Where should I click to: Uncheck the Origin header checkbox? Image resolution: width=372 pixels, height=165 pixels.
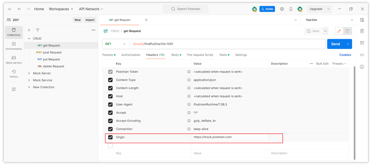tap(110, 137)
